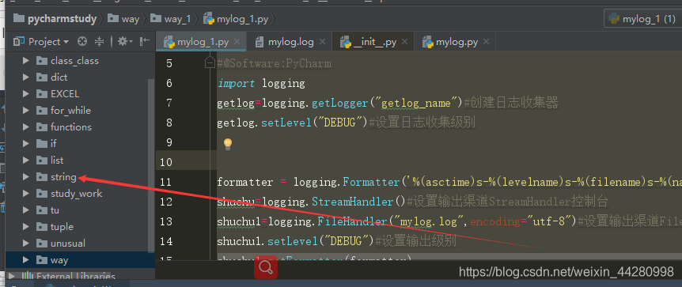682x287 pixels.
Task: Close the mylog.py tab
Action: (487, 42)
